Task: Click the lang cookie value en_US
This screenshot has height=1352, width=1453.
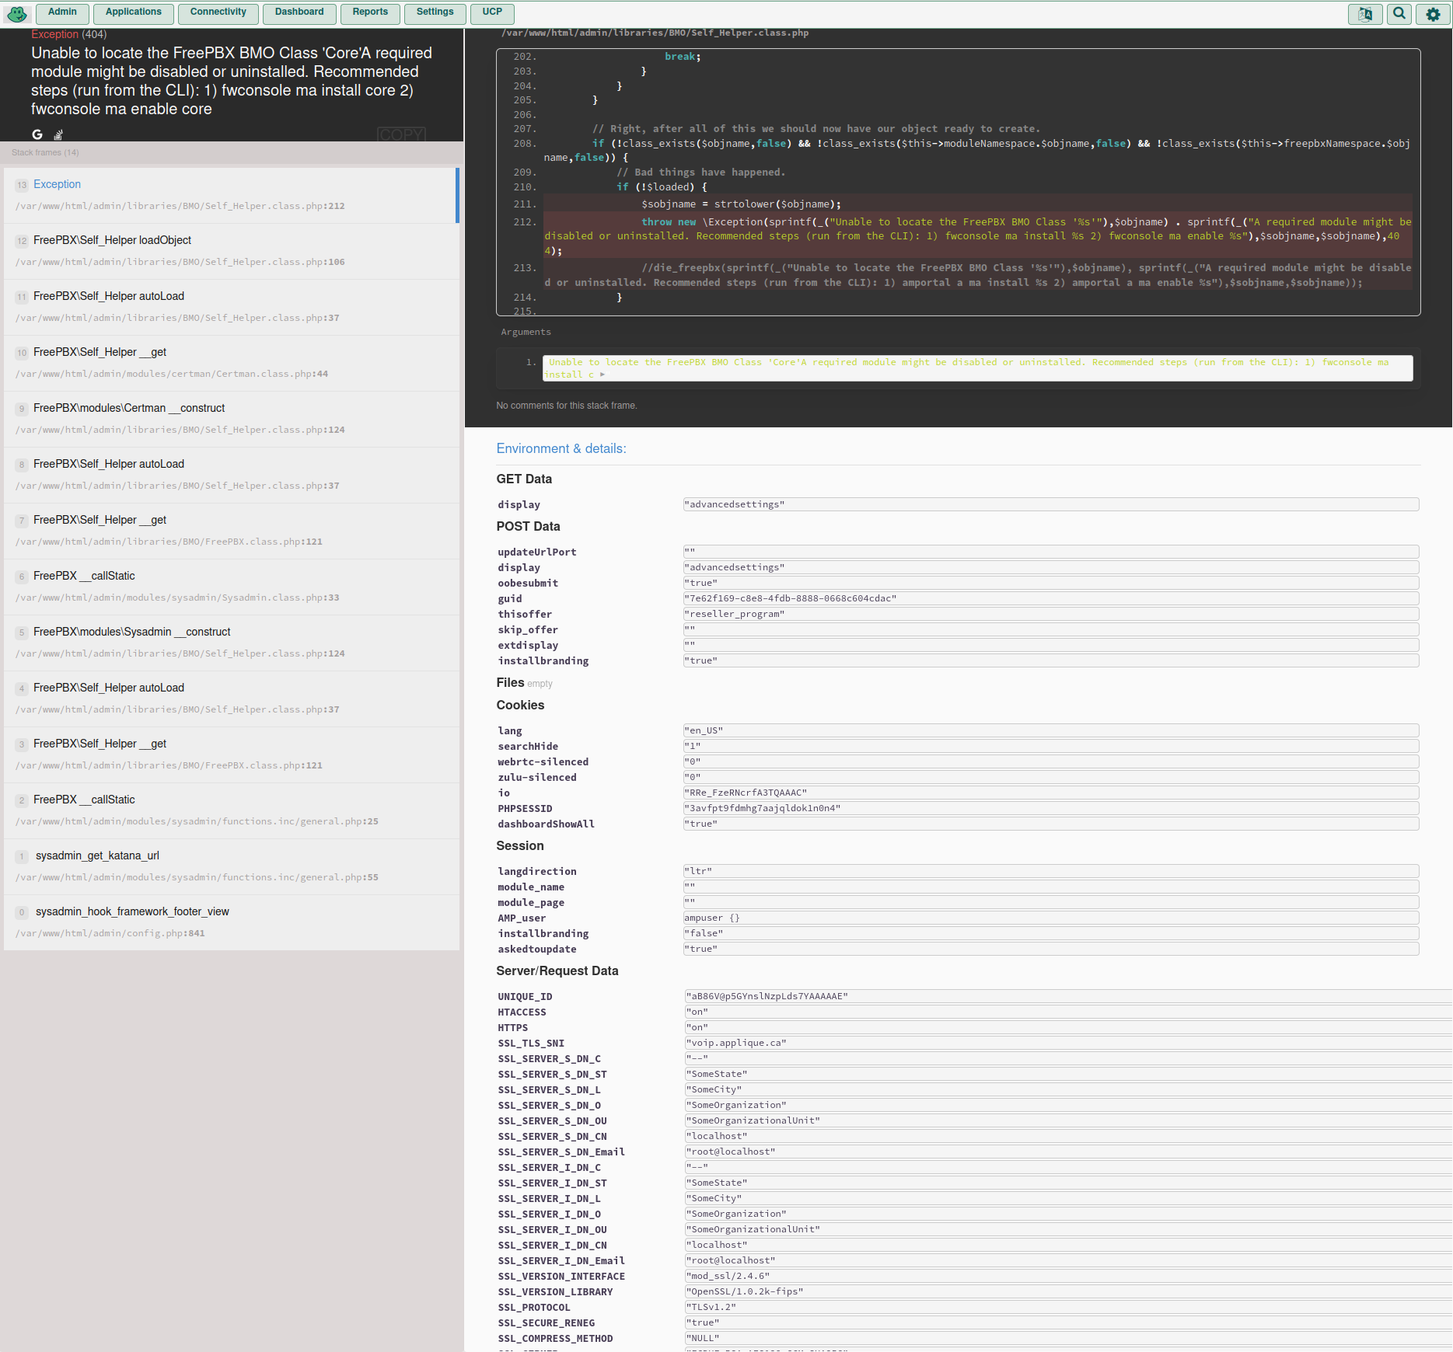Action: pyautogui.click(x=1051, y=730)
